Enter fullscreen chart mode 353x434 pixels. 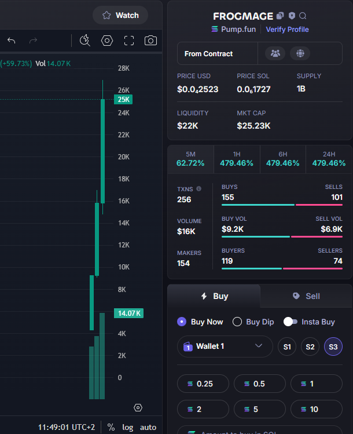click(129, 41)
